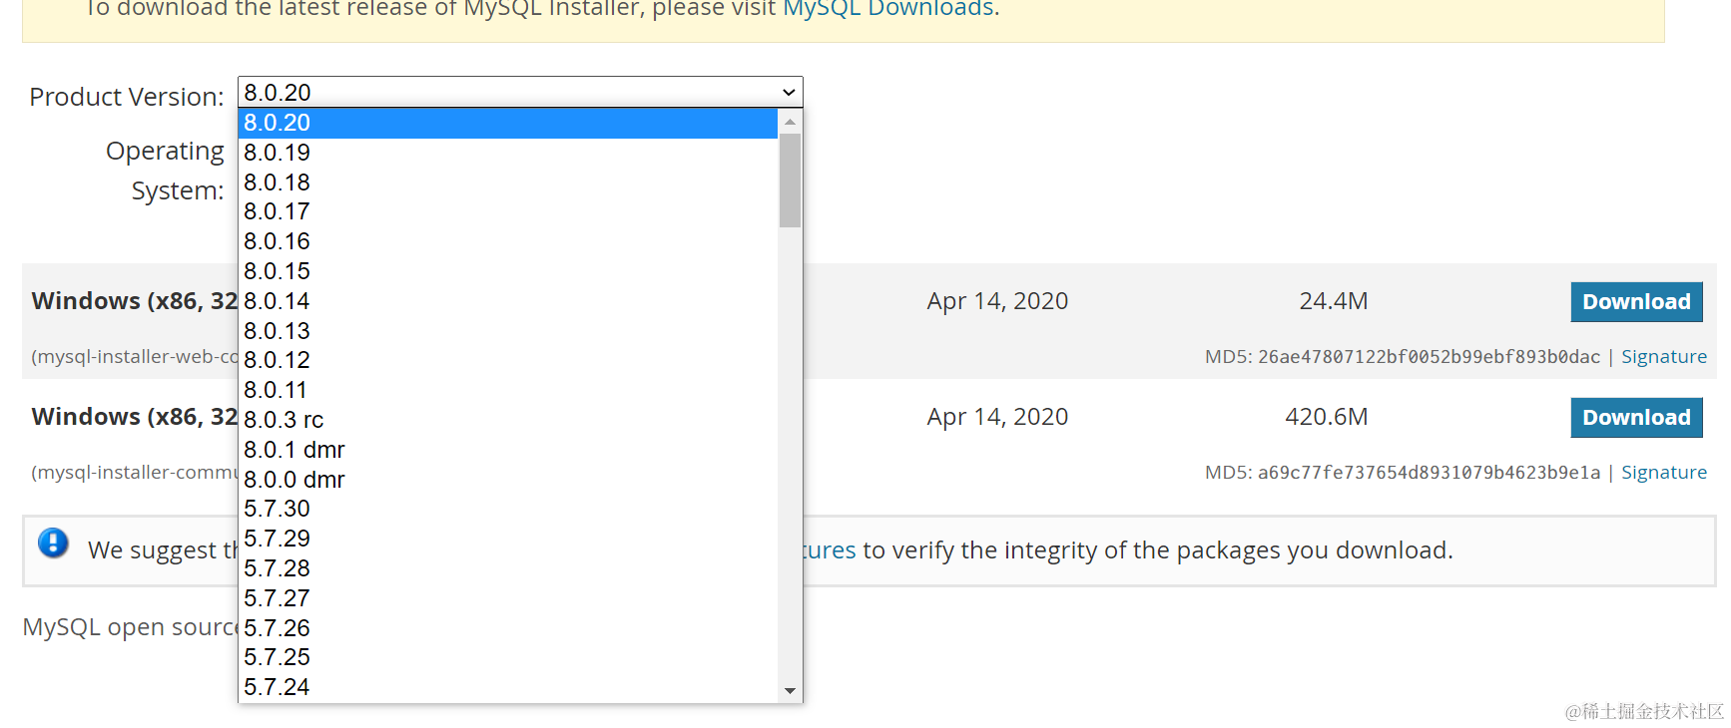This screenshot has width=1731, height=728.
Task: Select version 5.7.25
Action: [x=508, y=657]
